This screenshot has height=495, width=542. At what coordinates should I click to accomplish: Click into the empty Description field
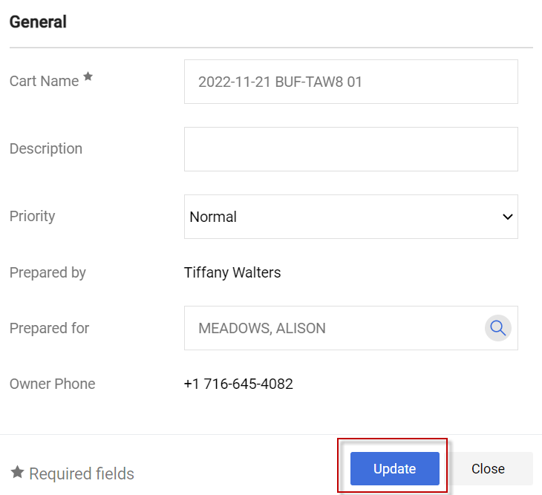point(350,149)
